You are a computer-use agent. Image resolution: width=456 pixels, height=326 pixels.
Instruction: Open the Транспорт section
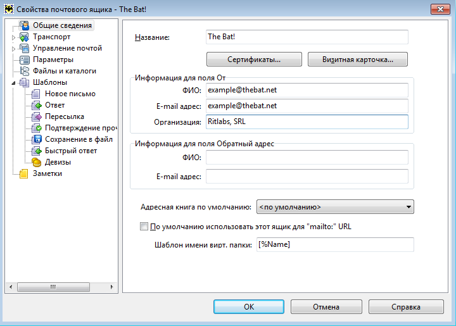[51, 37]
